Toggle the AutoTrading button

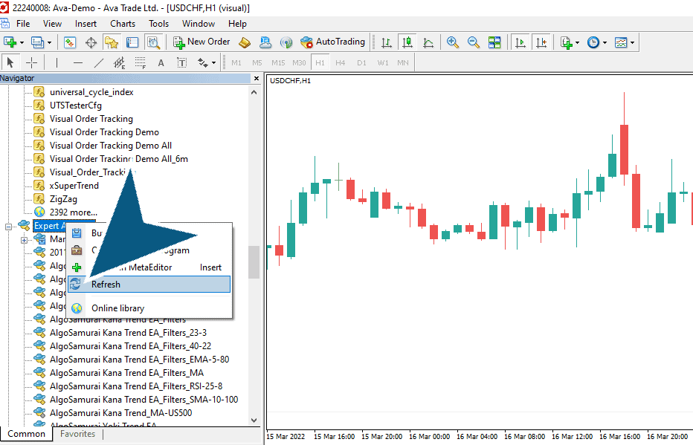click(332, 42)
